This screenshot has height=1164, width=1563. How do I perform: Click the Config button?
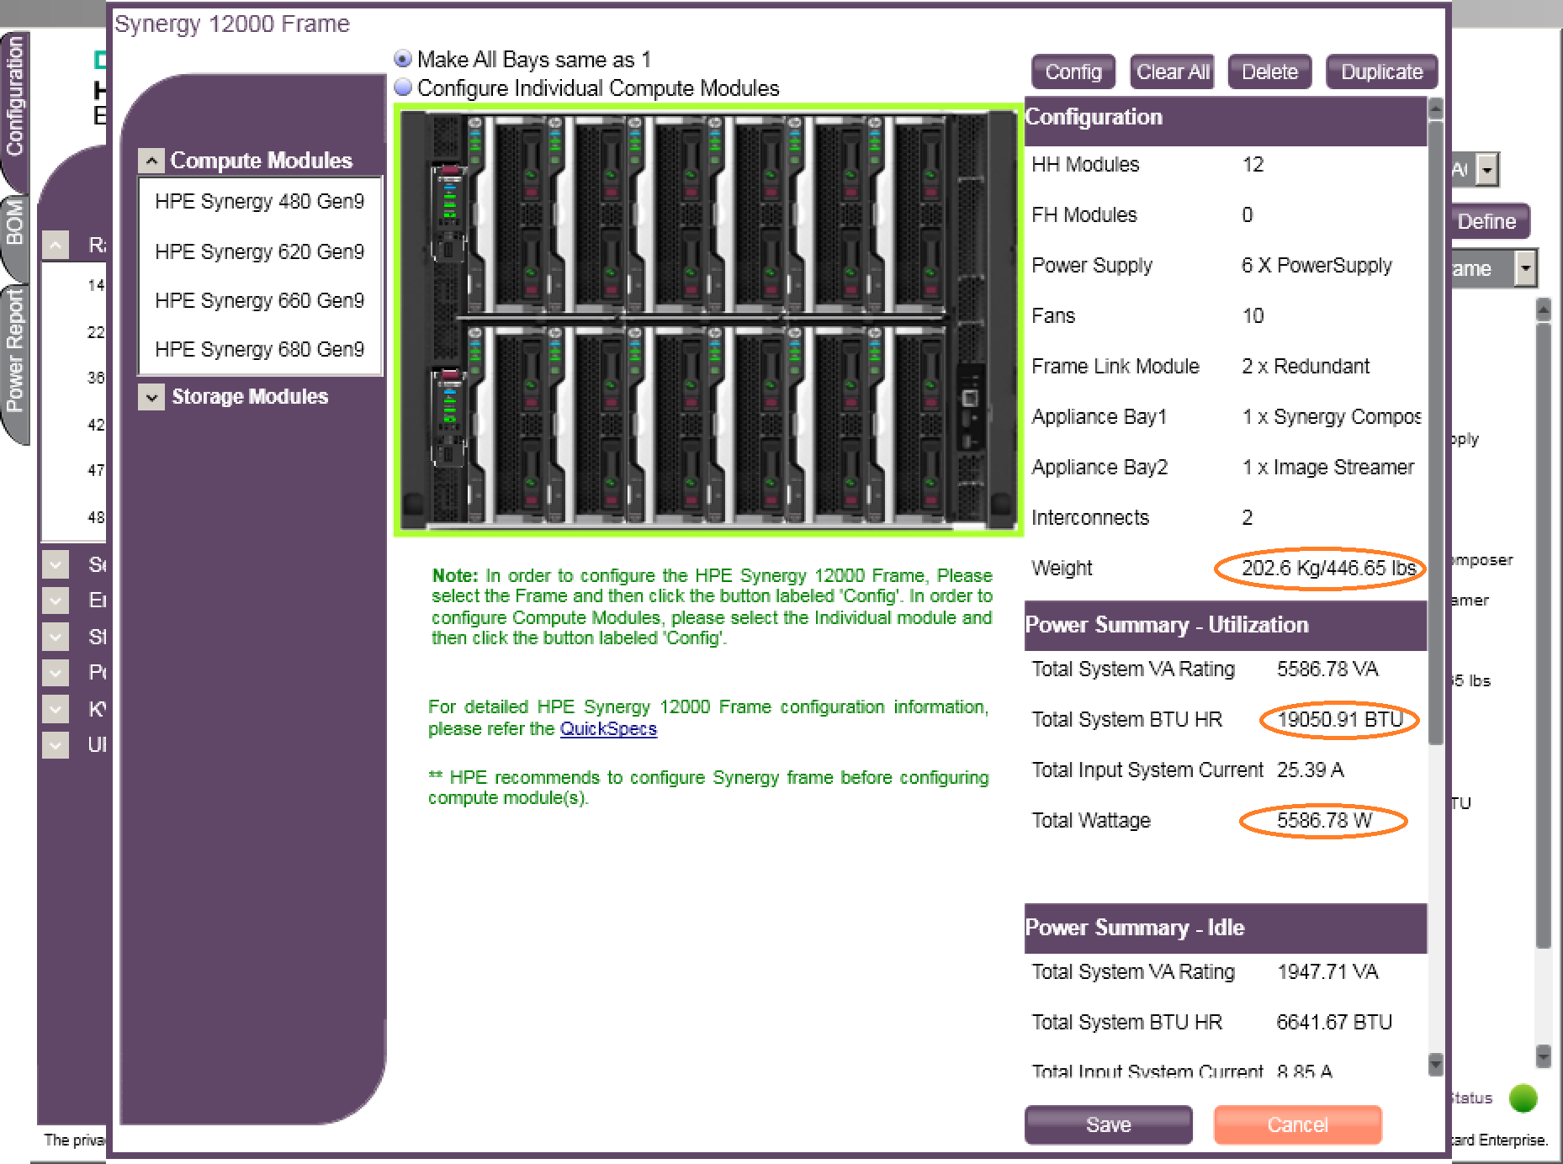coord(1073,71)
